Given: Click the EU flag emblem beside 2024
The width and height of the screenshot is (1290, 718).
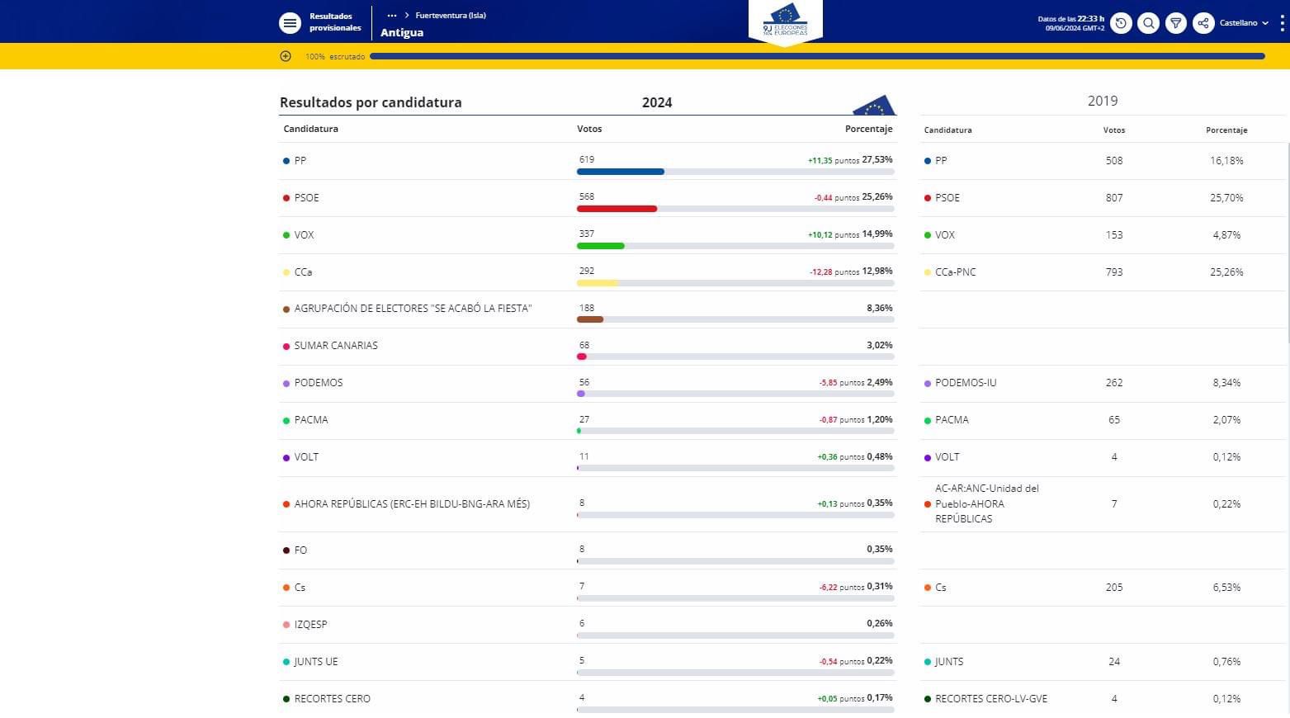Looking at the screenshot, I should pyautogui.click(x=874, y=105).
